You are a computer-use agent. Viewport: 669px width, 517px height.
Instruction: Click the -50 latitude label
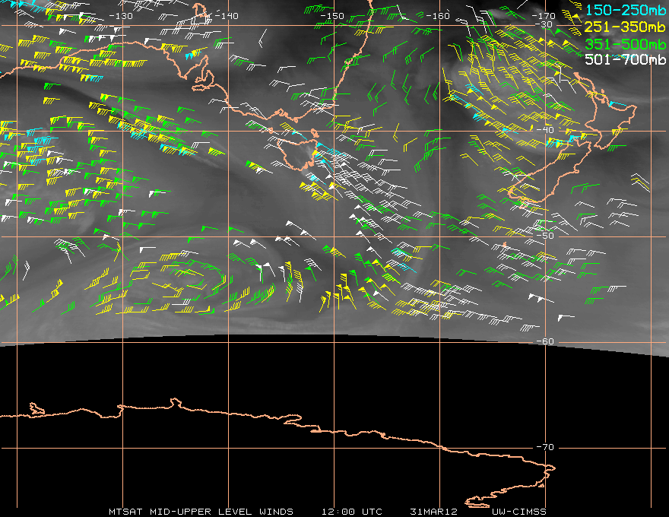click(545, 236)
